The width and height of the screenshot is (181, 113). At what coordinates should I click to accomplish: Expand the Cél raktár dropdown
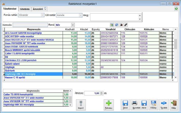81,15
